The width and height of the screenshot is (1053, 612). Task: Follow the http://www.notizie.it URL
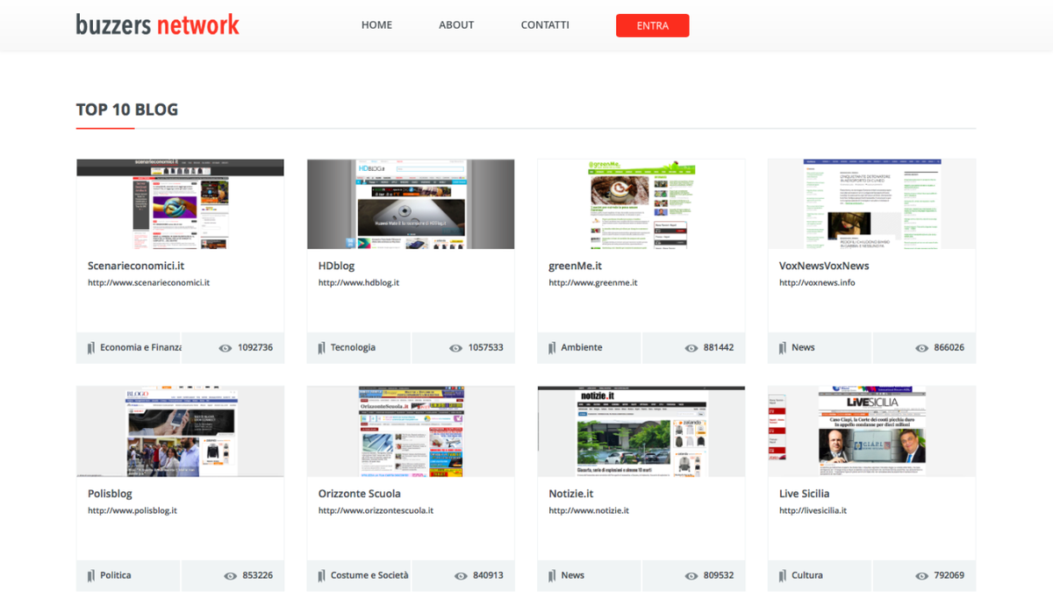pos(589,510)
